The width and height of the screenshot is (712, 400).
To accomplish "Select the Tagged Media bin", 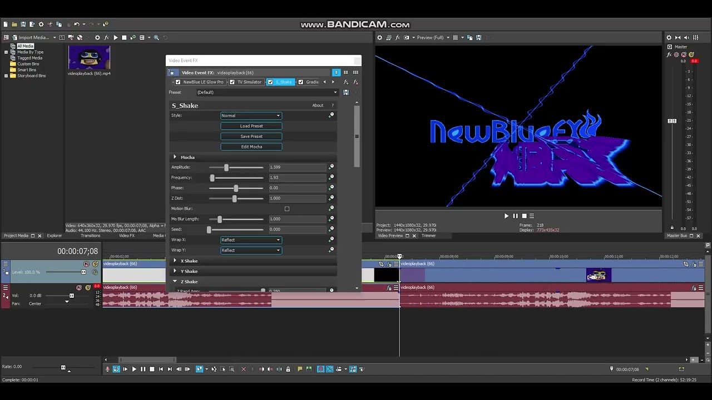I will click(29, 58).
